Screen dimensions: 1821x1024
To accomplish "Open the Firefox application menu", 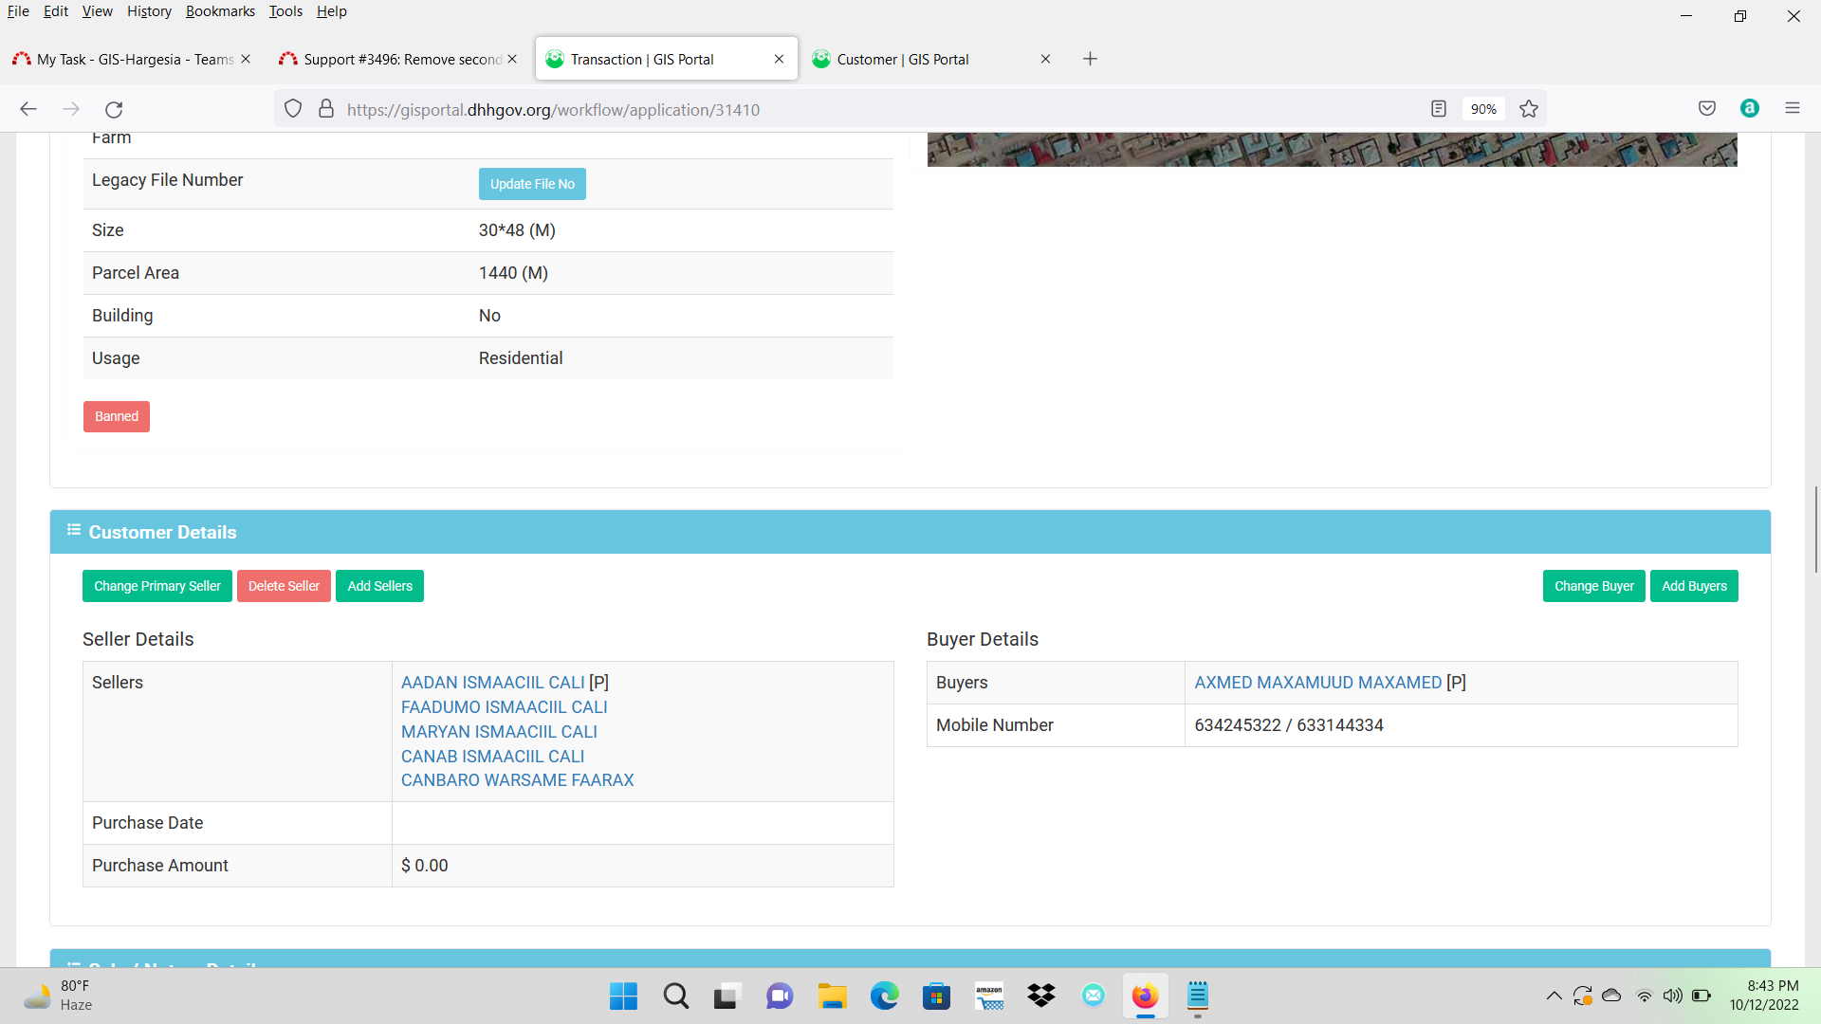I will coord(1793,108).
